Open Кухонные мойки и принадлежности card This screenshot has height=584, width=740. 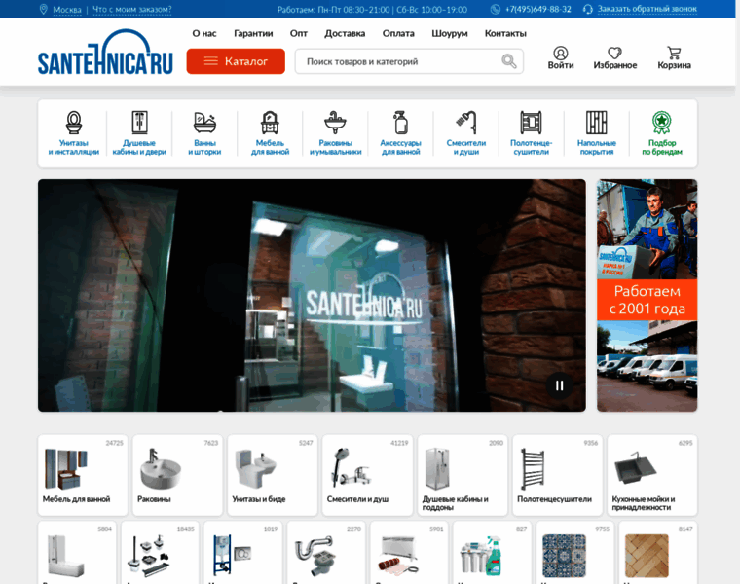coord(652,475)
